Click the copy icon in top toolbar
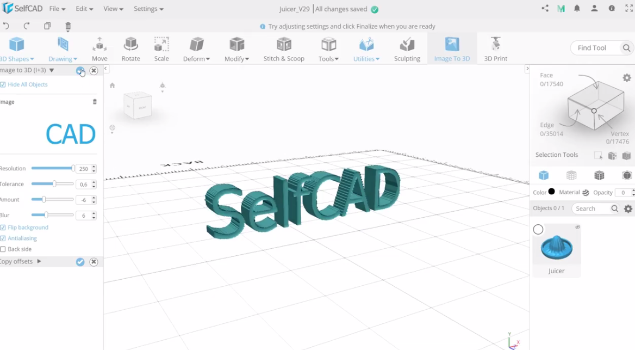 [47, 26]
